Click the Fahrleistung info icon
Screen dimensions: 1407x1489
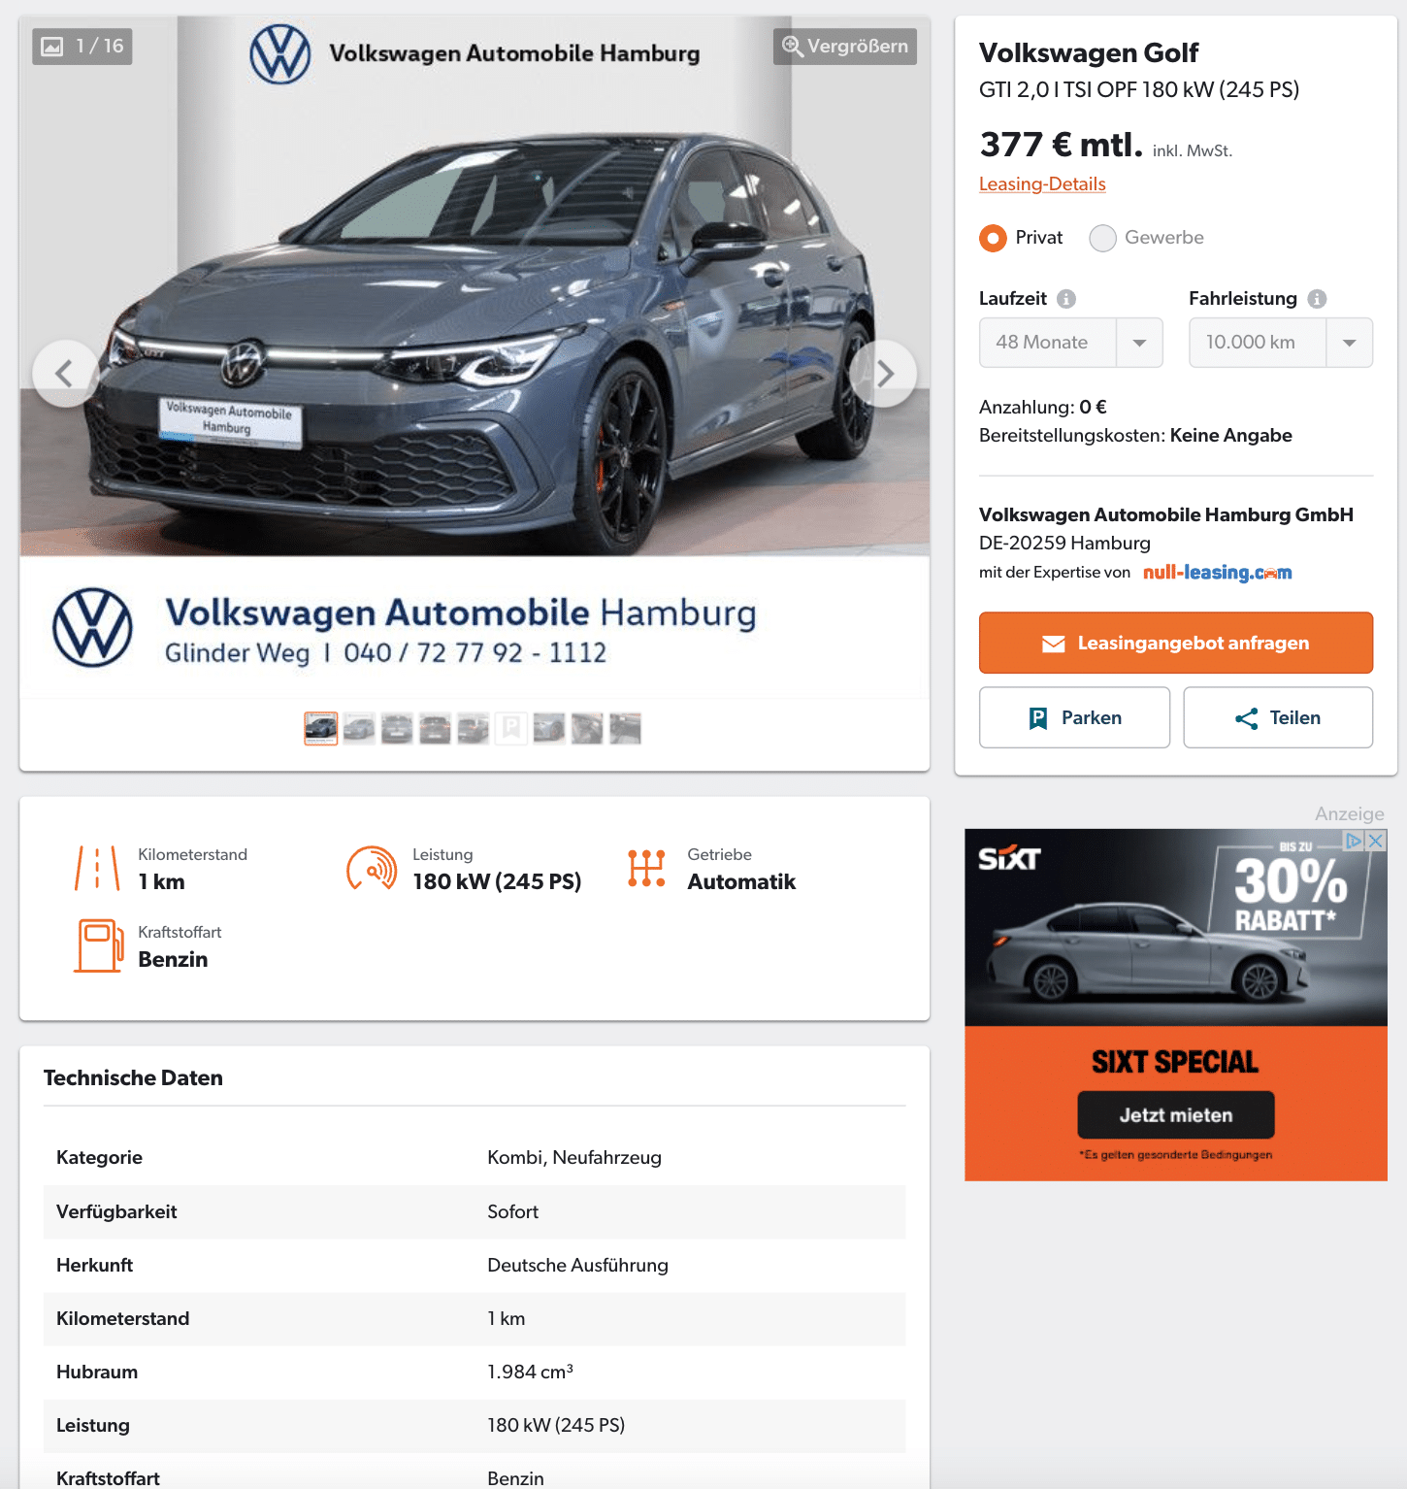click(x=1317, y=299)
